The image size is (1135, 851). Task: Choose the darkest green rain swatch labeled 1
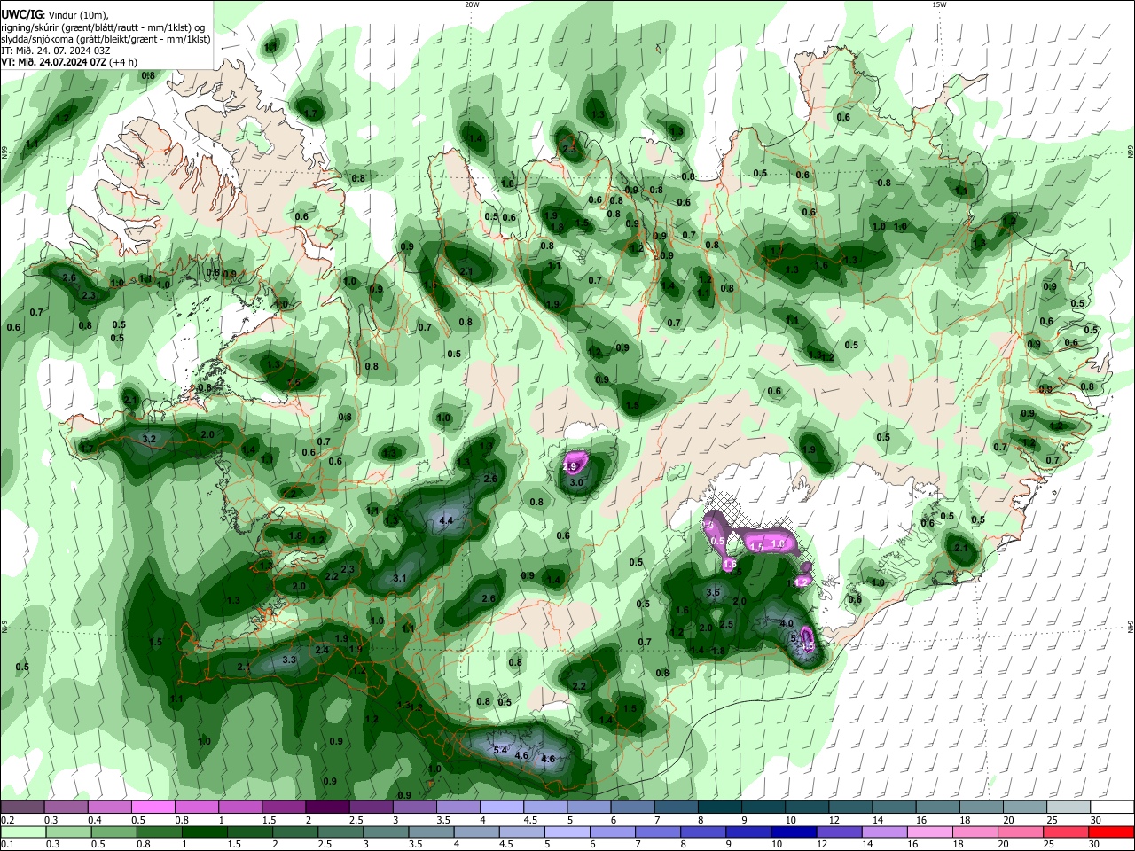(x=206, y=831)
